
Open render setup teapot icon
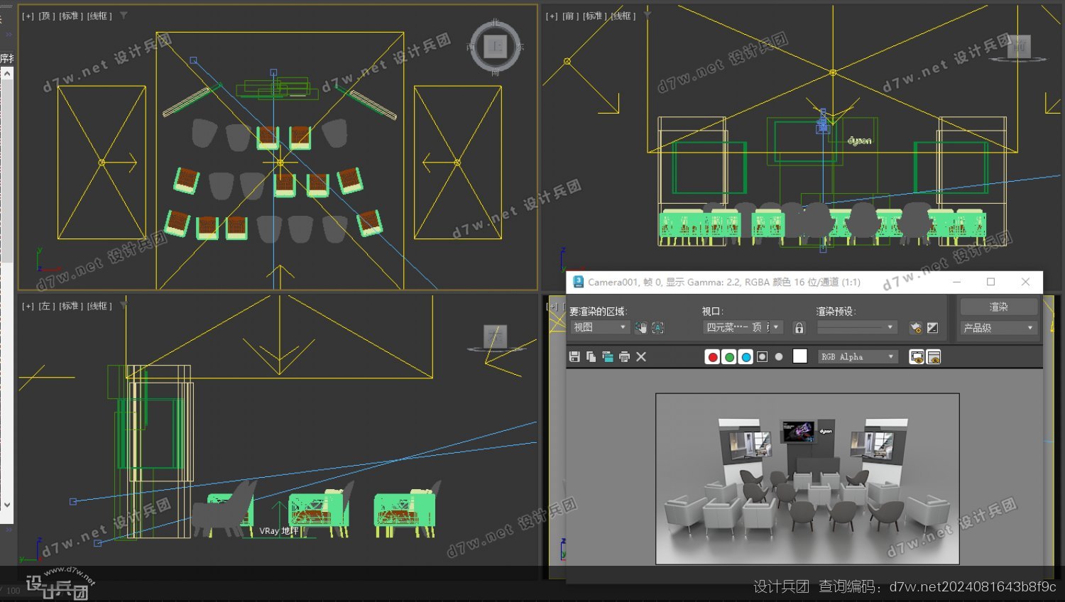(916, 327)
